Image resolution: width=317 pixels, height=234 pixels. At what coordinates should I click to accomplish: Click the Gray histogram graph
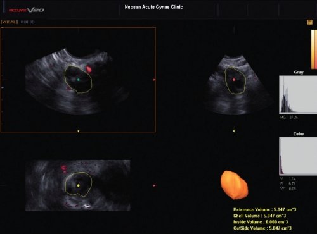pyautogui.click(x=298, y=95)
